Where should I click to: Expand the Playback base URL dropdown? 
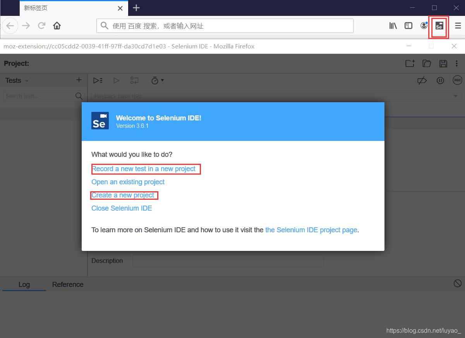click(x=456, y=96)
